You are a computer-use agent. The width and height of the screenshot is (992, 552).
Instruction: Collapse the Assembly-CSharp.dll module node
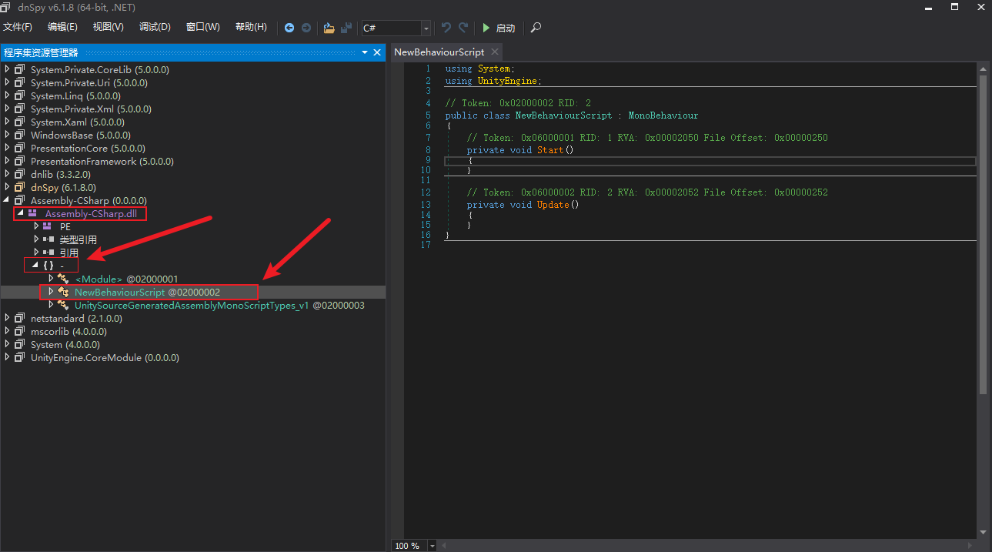(21, 213)
